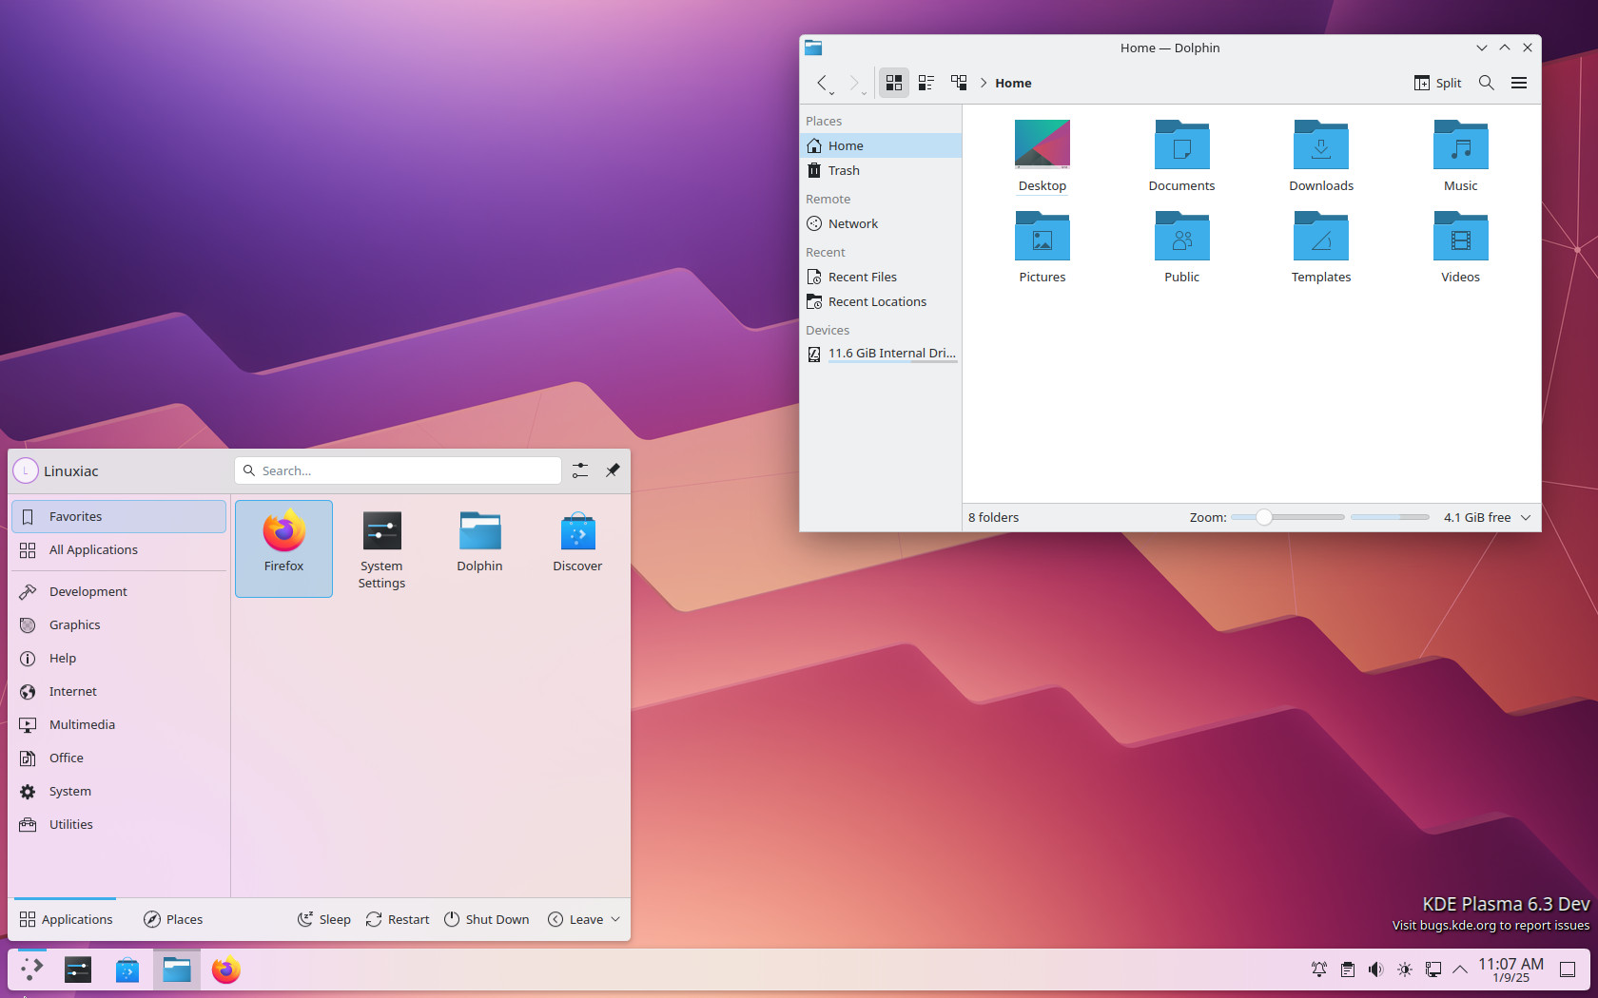Select Favorites category in launcher

[119, 516]
